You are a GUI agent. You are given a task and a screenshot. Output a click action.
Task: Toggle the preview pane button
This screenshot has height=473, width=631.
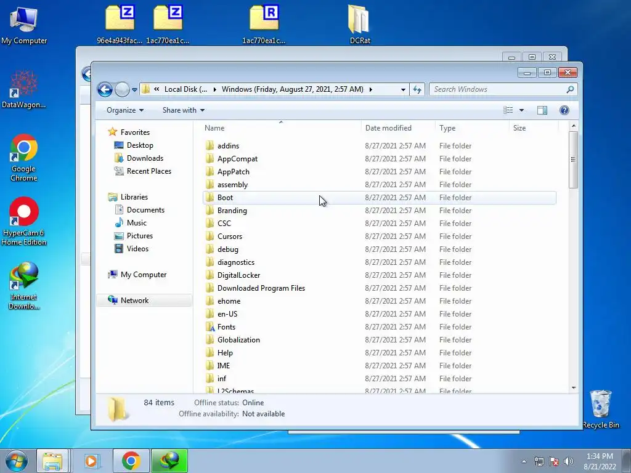(x=542, y=110)
